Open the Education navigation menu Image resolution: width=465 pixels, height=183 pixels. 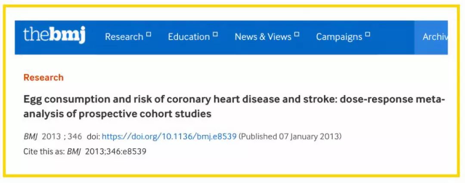click(x=189, y=37)
